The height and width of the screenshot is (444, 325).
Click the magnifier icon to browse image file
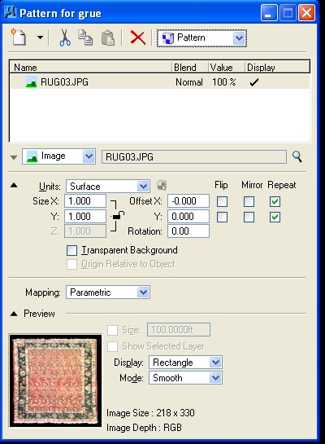(x=297, y=156)
